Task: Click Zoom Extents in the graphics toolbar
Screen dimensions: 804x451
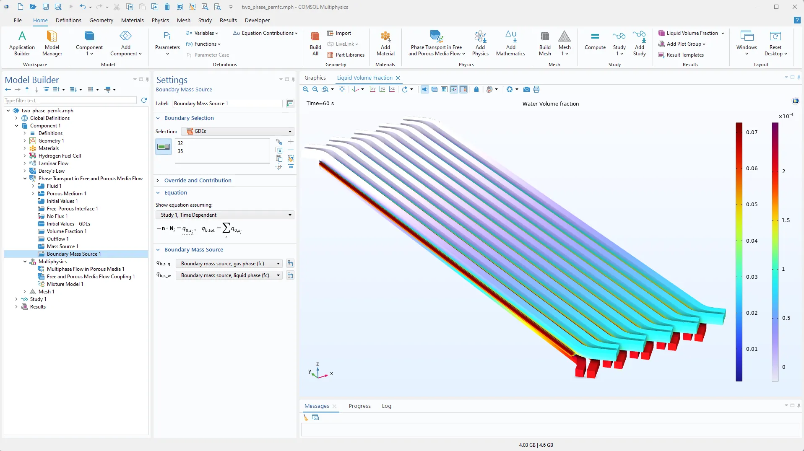Action: click(342, 89)
